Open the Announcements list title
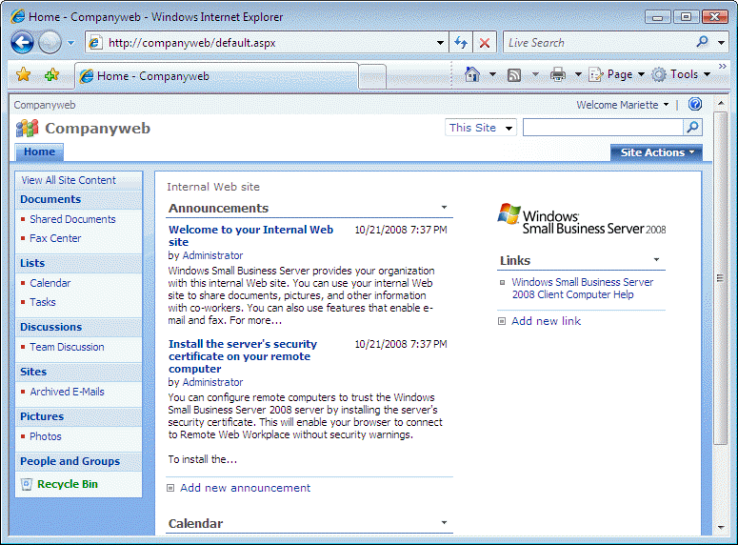 click(218, 209)
